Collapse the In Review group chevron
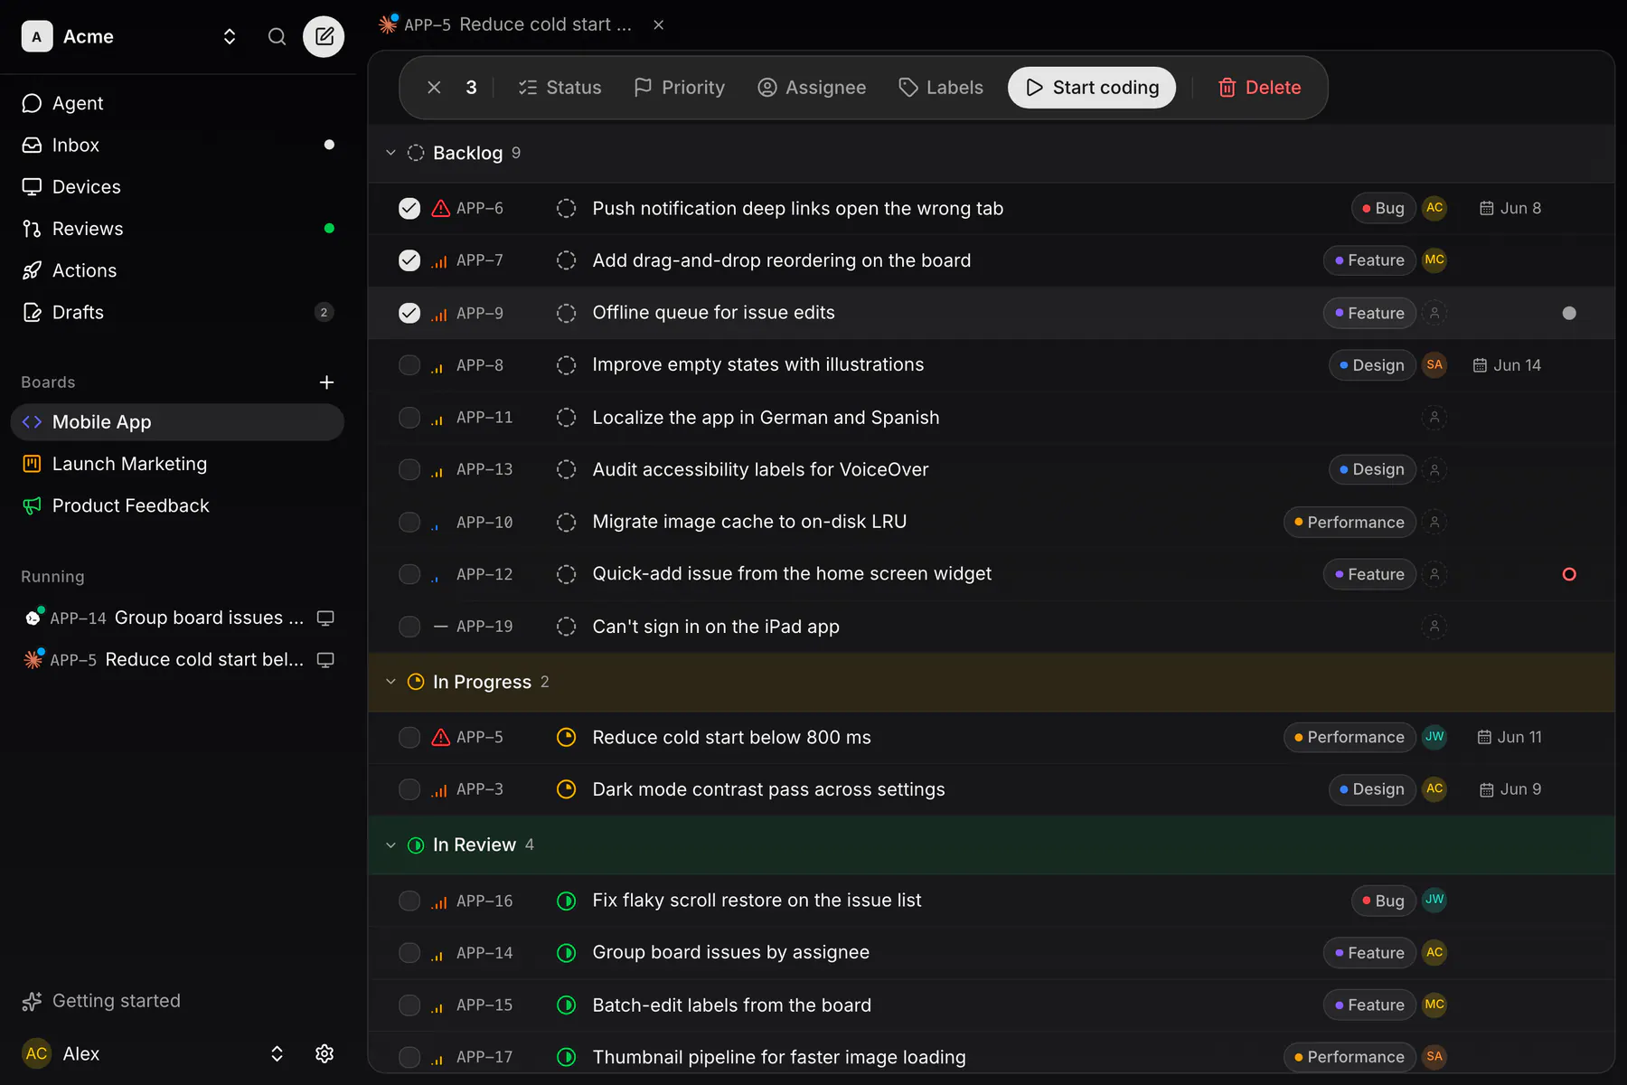The width and height of the screenshot is (1627, 1085). (x=390, y=844)
